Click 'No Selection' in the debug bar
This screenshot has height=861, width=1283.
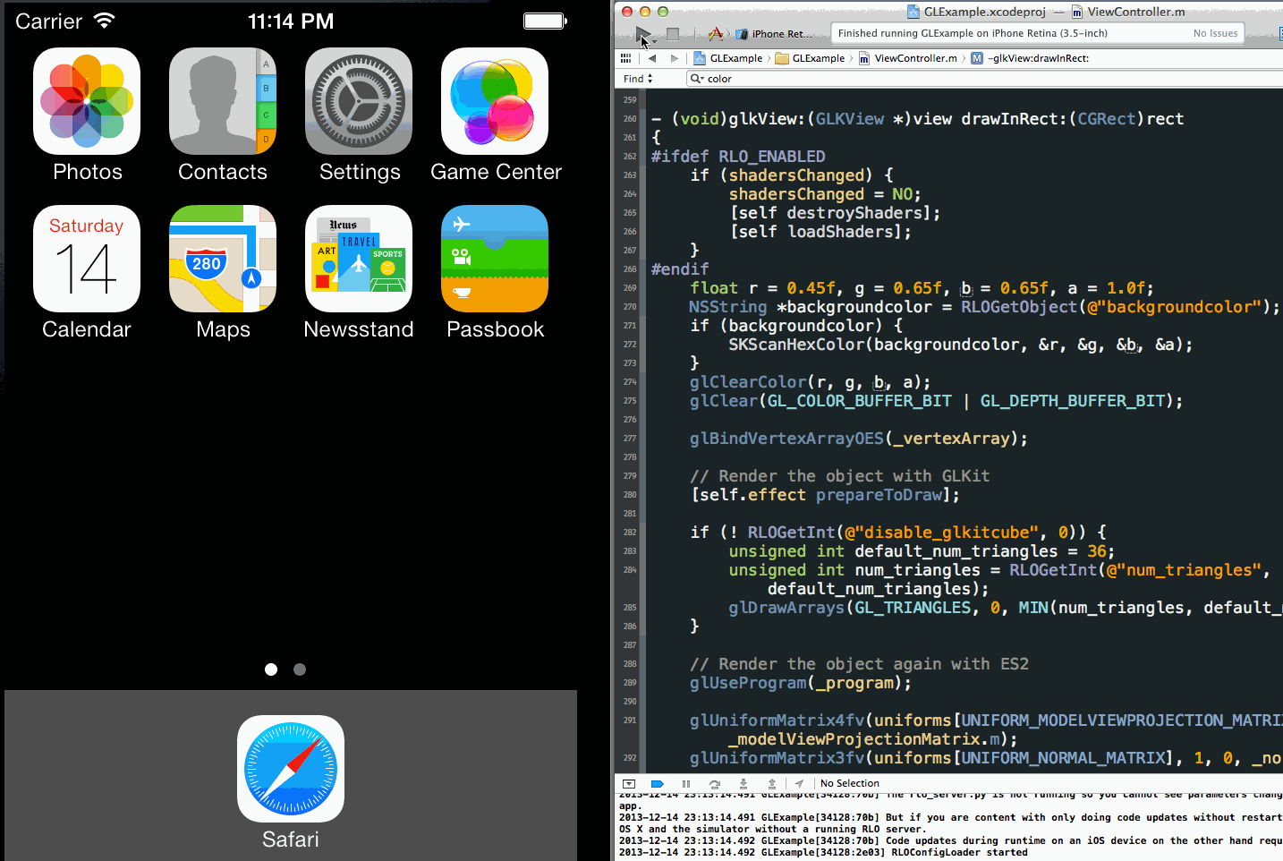pos(850,783)
